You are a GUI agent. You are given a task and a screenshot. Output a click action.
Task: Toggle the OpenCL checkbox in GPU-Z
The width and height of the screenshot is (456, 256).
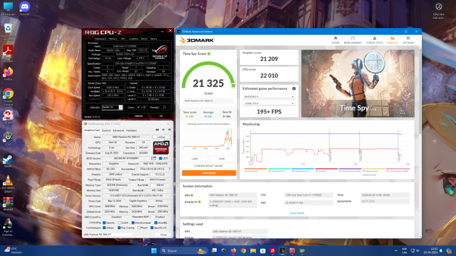point(104,222)
